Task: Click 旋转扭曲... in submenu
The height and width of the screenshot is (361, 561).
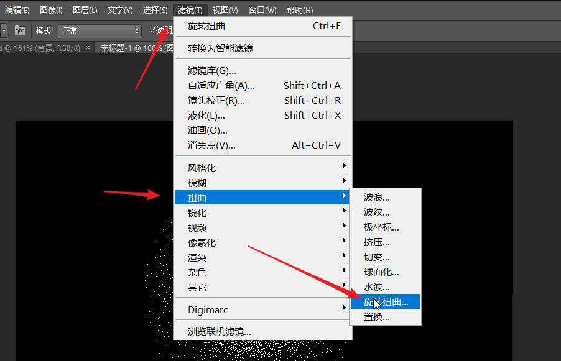Action: 385,302
